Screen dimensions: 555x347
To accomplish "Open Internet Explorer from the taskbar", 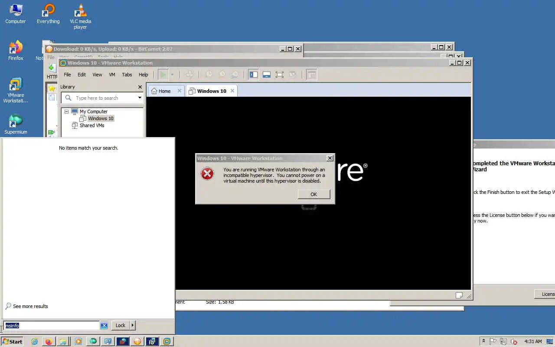I will (34, 341).
